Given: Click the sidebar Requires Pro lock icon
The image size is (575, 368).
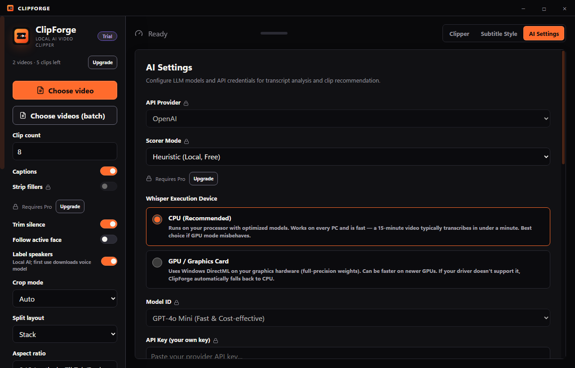Looking at the screenshot, I should (16, 207).
